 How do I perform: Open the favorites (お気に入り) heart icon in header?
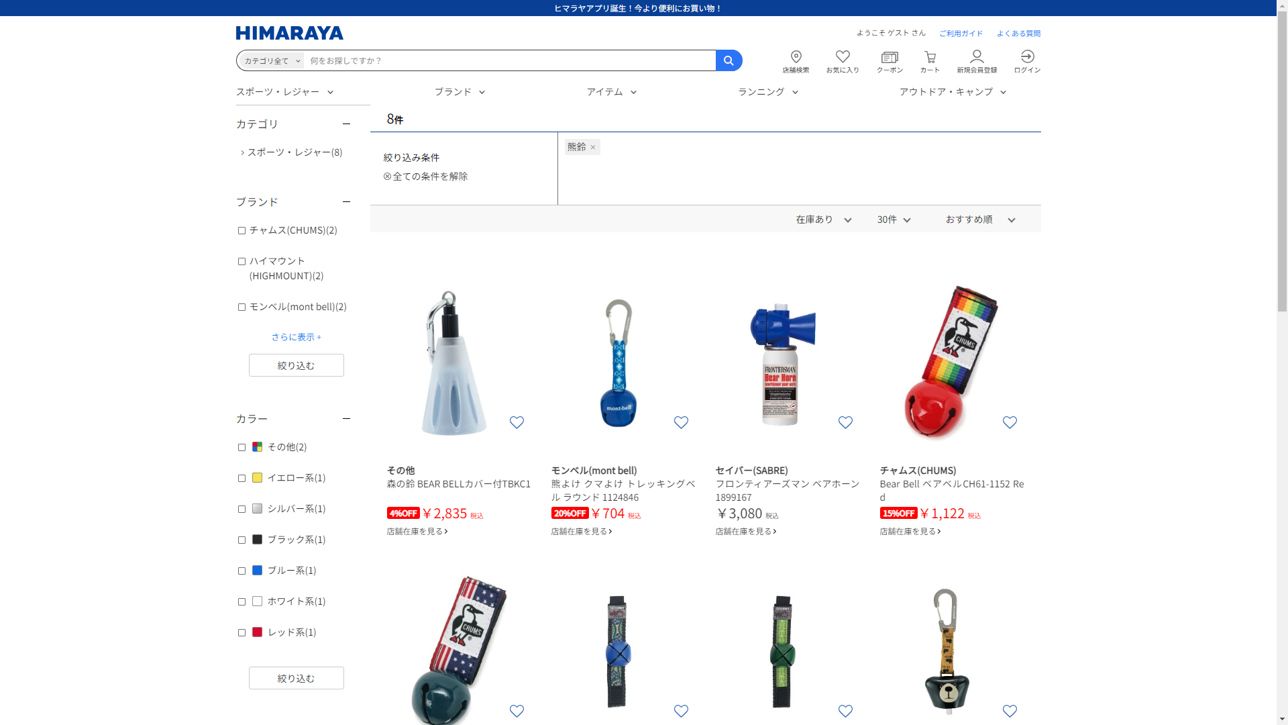point(843,60)
